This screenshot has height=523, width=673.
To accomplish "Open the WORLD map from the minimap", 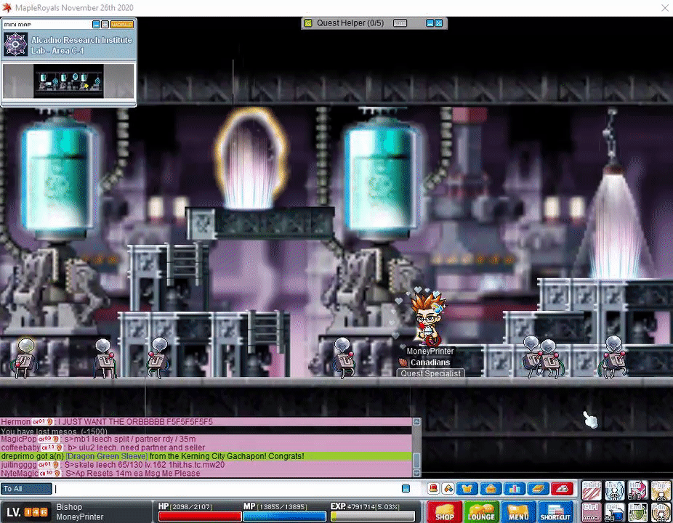I will click(122, 25).
